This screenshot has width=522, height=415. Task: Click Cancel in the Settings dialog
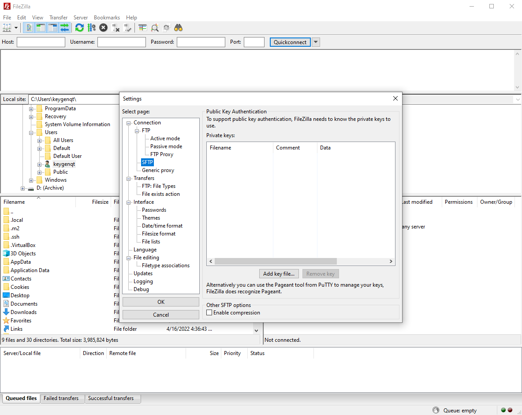(x=161, y=315)
